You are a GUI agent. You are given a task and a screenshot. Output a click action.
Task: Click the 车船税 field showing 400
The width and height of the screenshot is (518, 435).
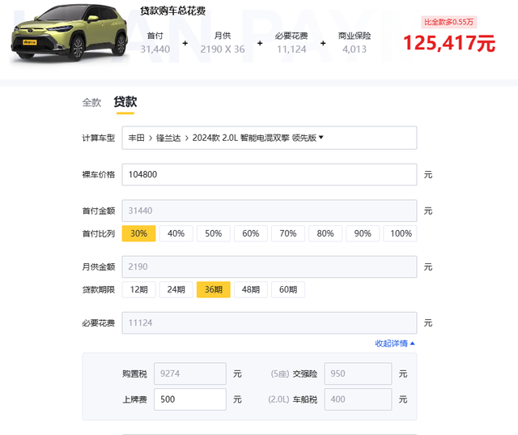(x=358, y=399)
